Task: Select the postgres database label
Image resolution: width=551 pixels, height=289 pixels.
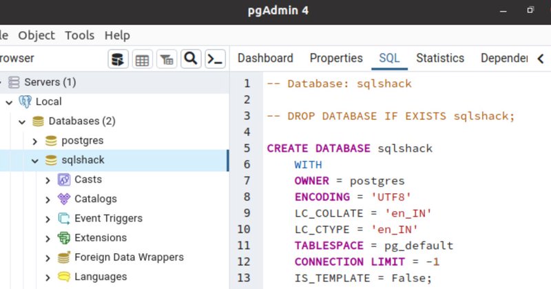Action: click(82, 141)
